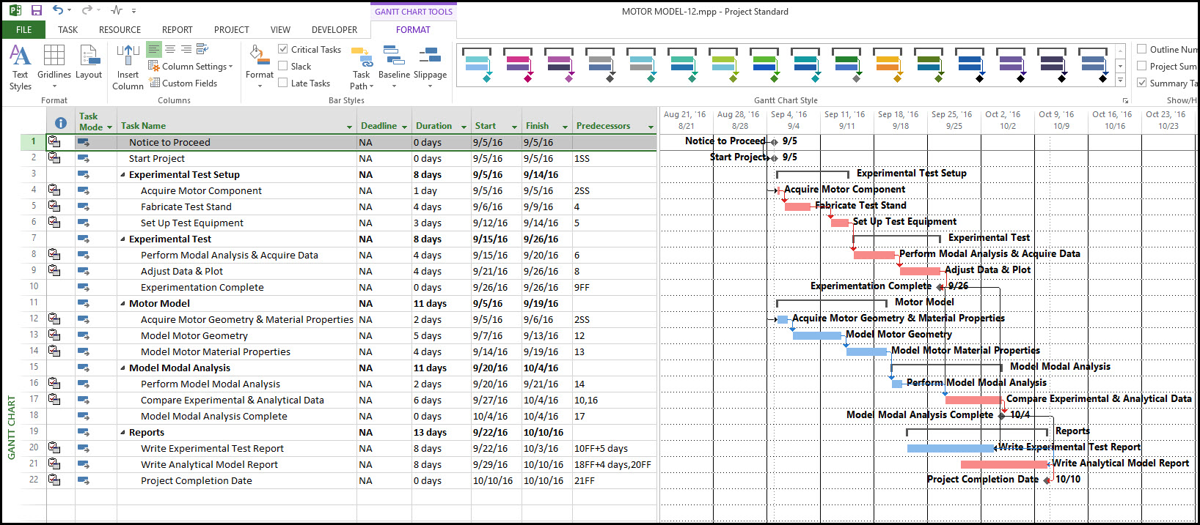Screen dimensions: 1200x525
Task: Switch to the TASK tab
Action: tap(68, 30)
